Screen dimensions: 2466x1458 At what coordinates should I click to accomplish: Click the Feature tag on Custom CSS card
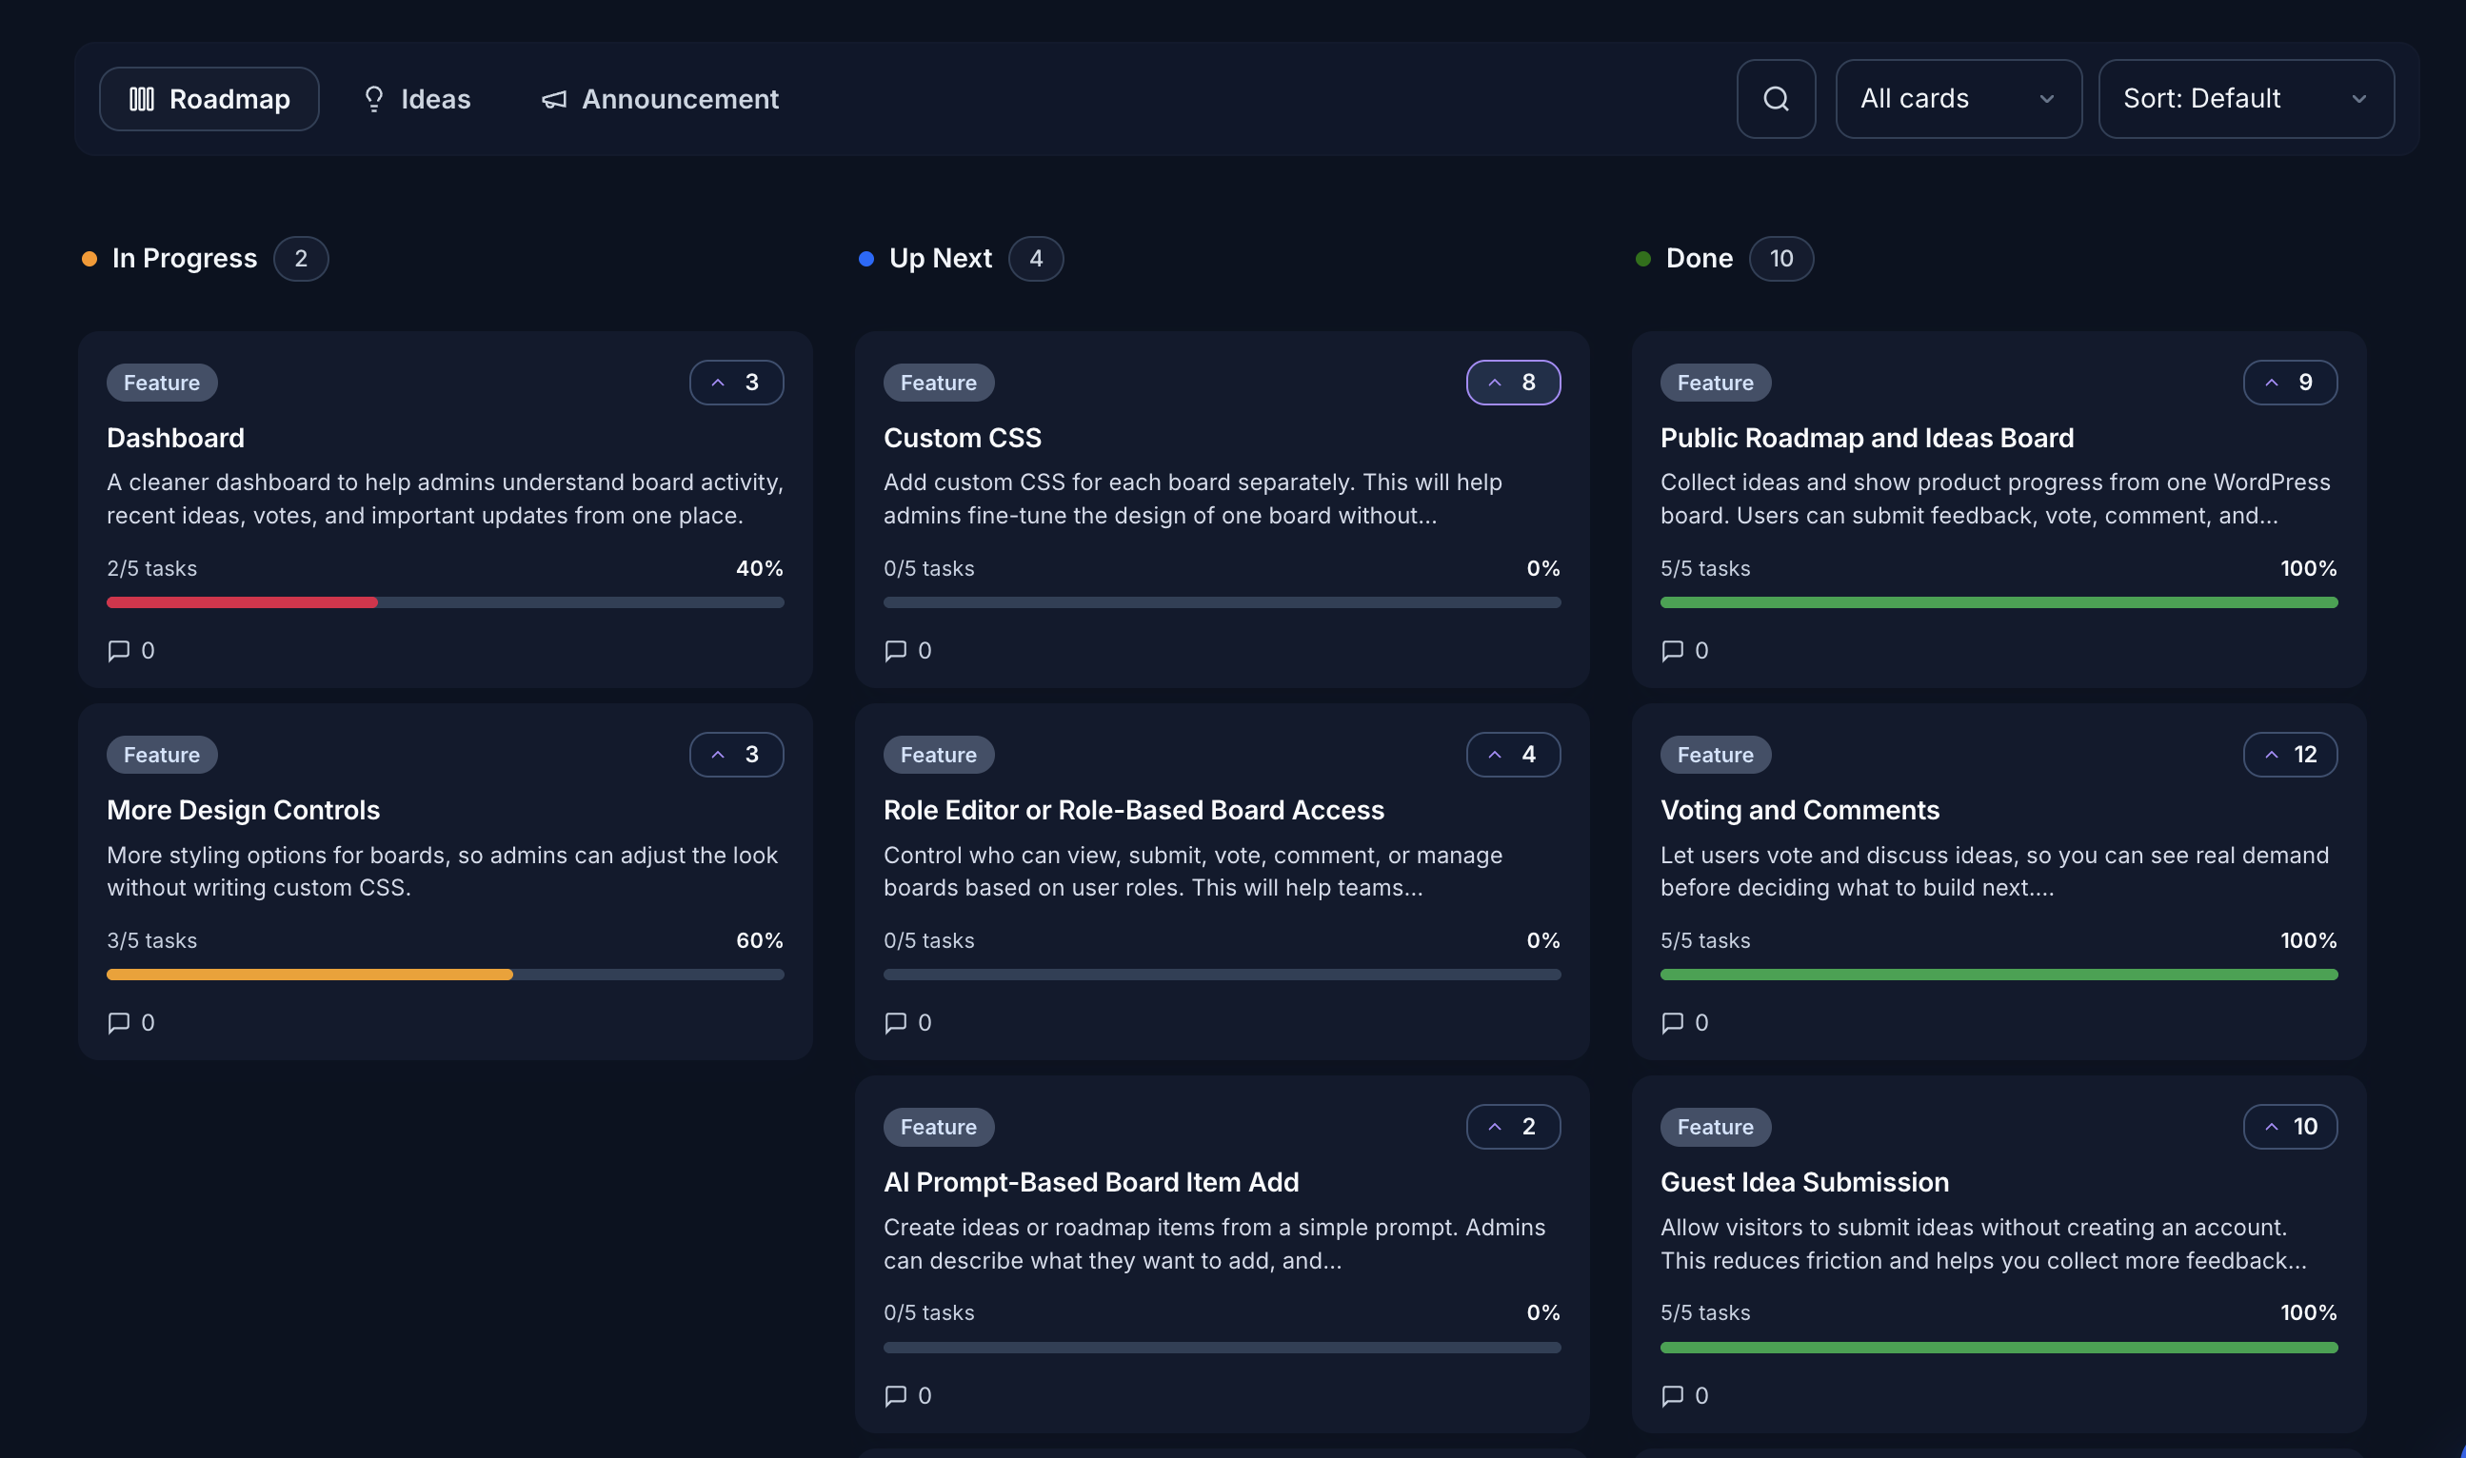[939, 383]
